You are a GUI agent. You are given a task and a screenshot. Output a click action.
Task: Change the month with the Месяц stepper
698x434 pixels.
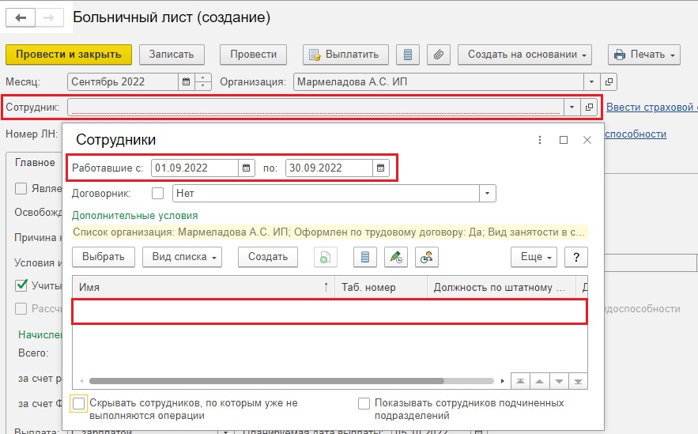coord(202,82)
